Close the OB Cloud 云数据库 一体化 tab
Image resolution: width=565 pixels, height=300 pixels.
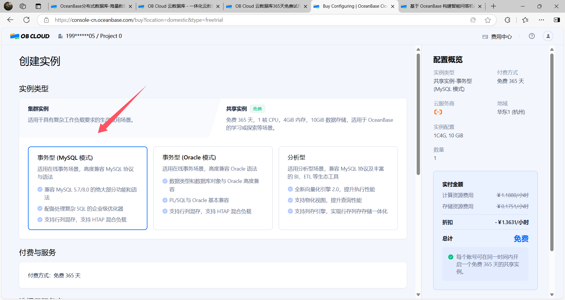pos(218,6)
